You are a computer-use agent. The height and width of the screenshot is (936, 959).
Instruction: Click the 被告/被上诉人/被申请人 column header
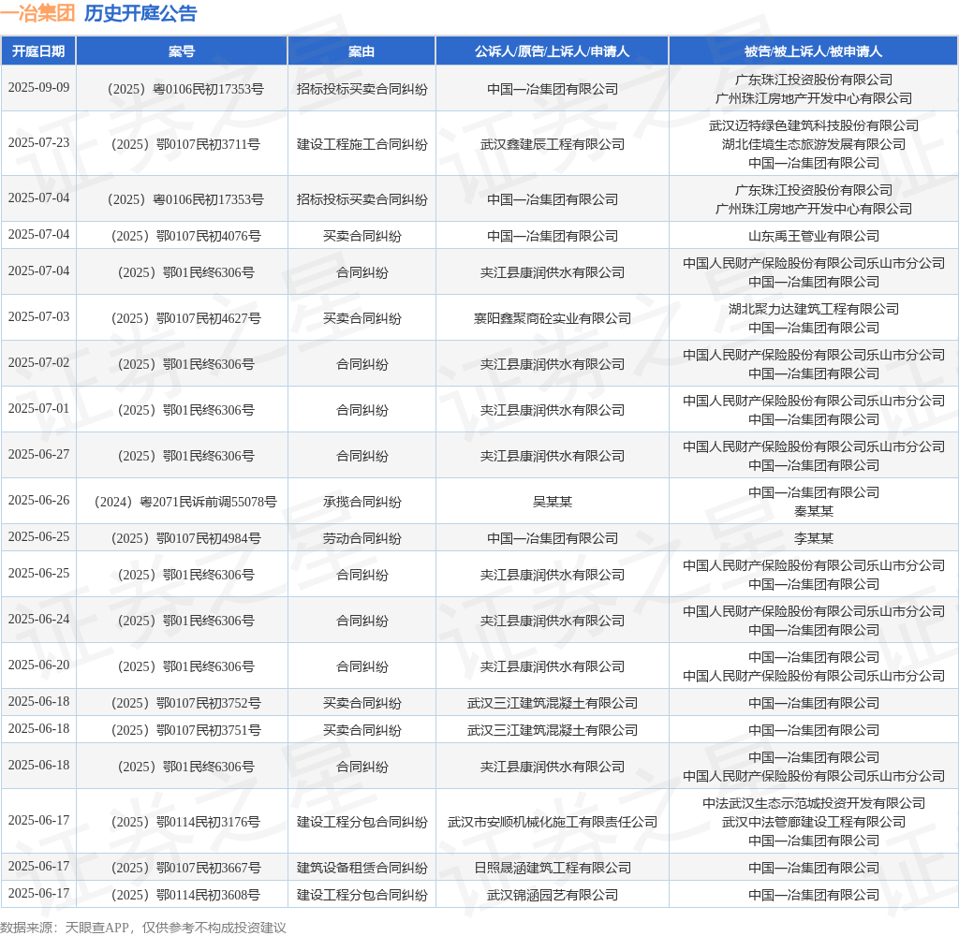pyautogui.click(x=814, y=51)
